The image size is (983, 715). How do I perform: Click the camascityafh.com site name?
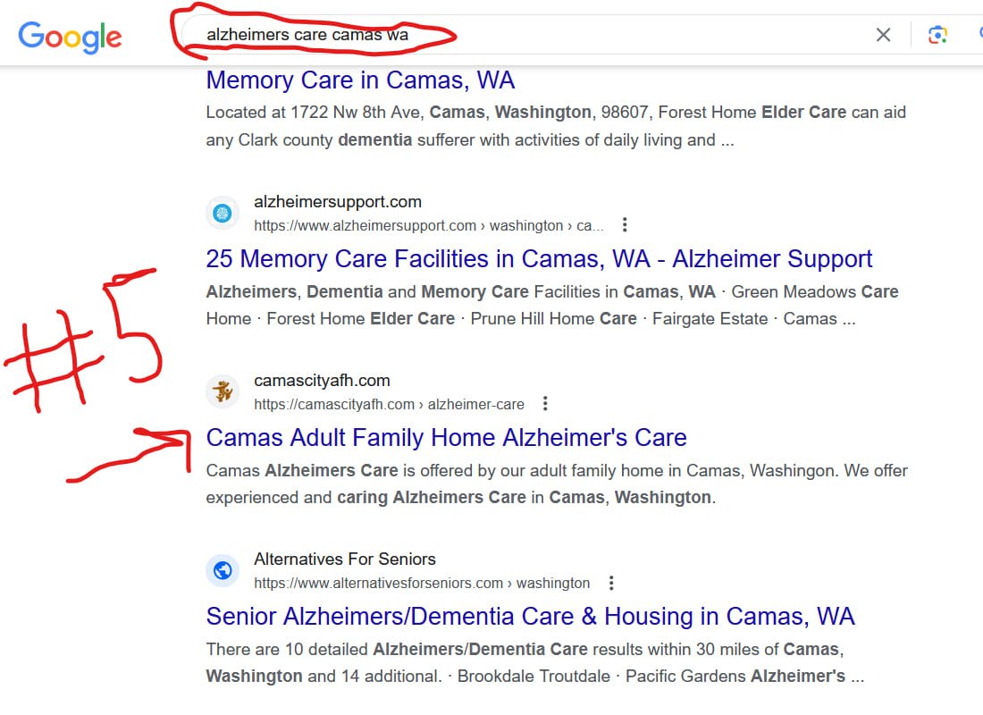(322, 381)
